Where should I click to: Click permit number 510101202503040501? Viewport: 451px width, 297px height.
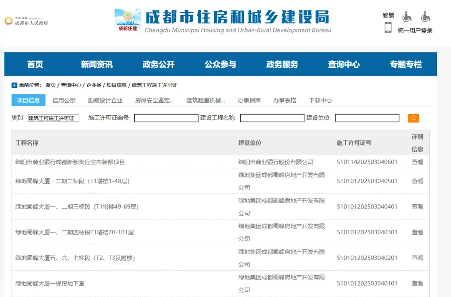pos(367,181)
